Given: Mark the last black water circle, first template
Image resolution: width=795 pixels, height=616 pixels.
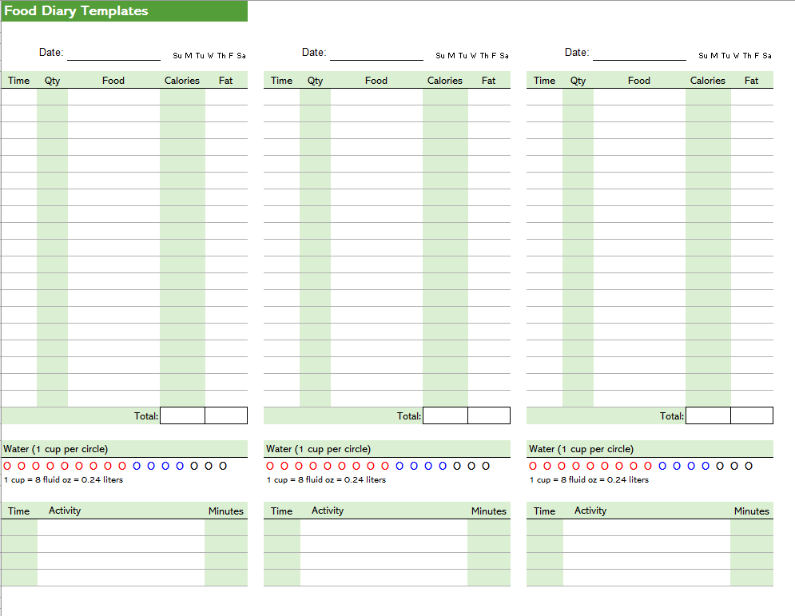Looking at the screenshot, I should tap(223, 466).
